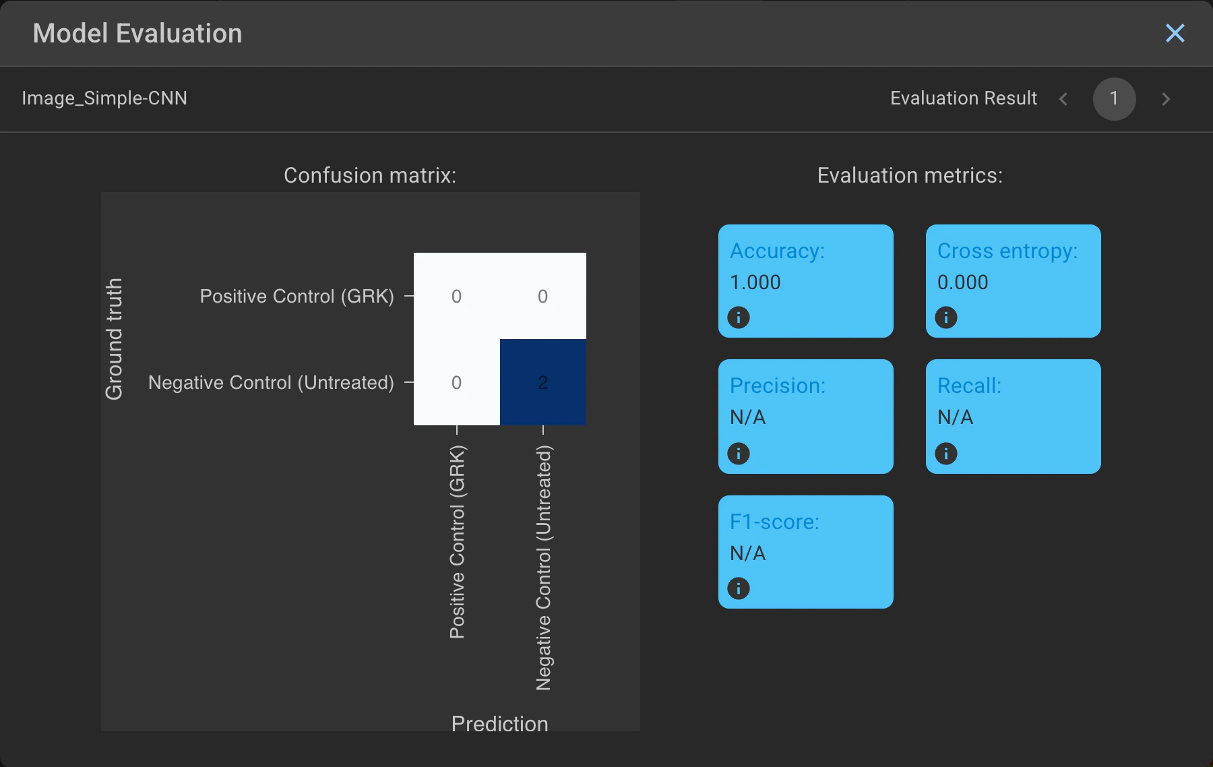Click the F1-score N/A value

(x=748, y=553)
